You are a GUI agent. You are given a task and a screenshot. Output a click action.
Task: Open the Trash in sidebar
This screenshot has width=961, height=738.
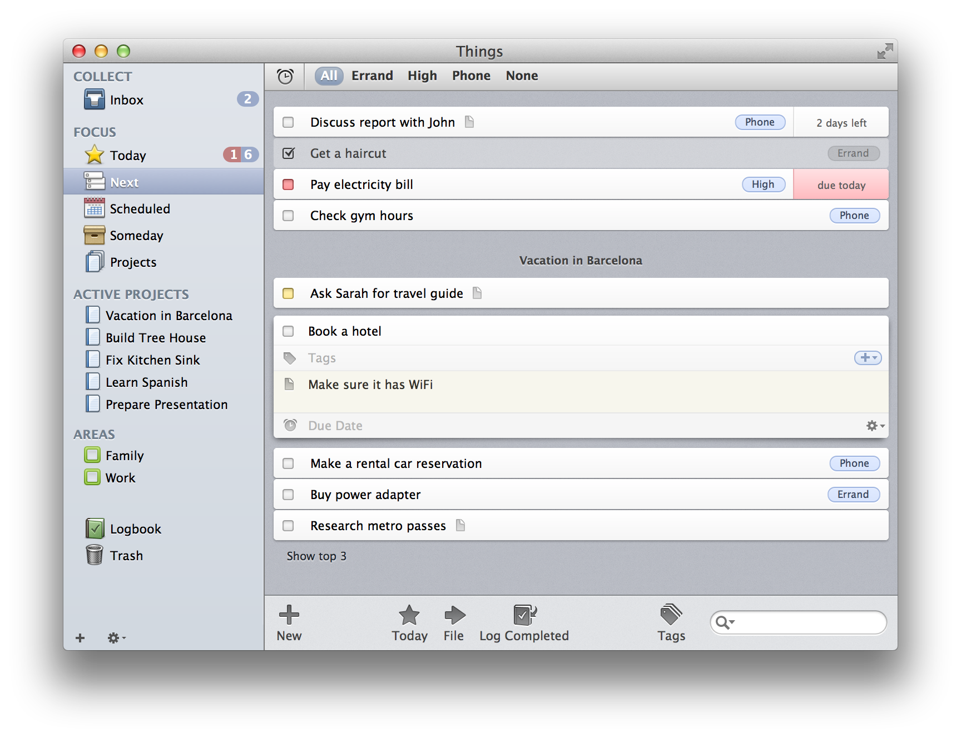[126, 556]
